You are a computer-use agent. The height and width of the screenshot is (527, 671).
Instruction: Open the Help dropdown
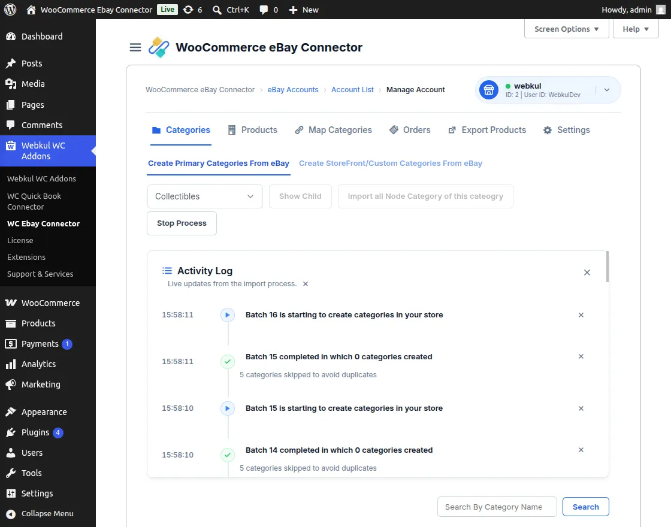[x=636, y=29]
